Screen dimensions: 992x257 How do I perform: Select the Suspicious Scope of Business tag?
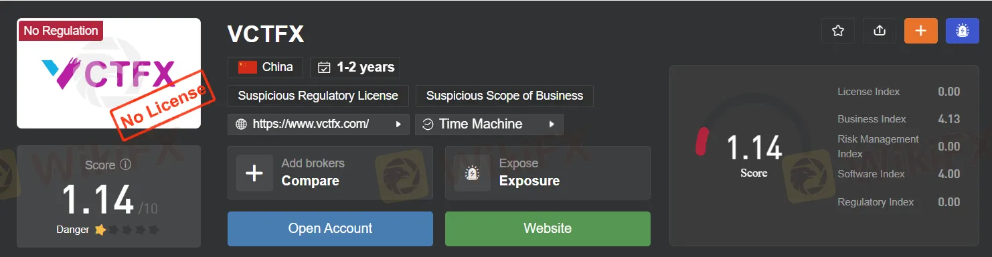pos(505,96)
